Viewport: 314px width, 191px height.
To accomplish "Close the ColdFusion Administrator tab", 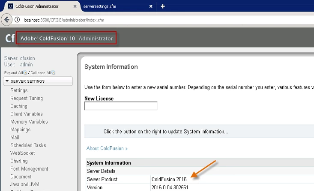I will pos(75,6).
